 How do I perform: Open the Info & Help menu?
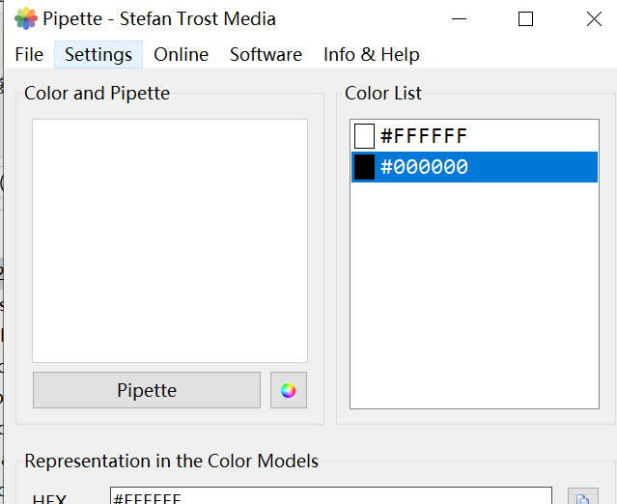[x=372, y=54]
